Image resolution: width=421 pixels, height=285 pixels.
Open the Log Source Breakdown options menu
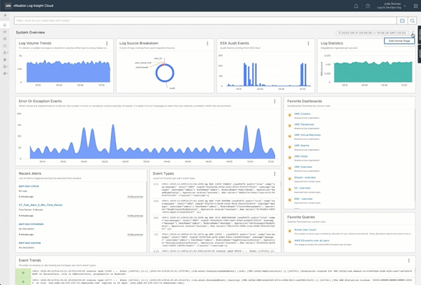point(207,44)
